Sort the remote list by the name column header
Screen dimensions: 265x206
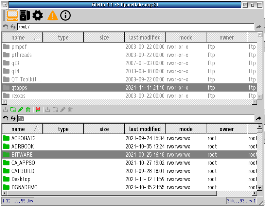18,38
